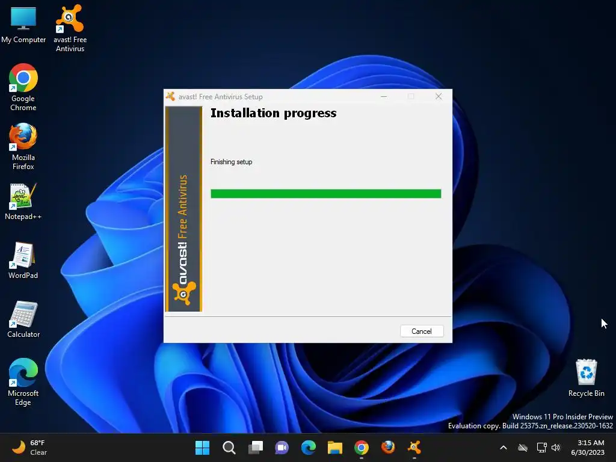Cancel the avast installation
616x462 pixels.
pyautogui.click(x=422, y=331)
